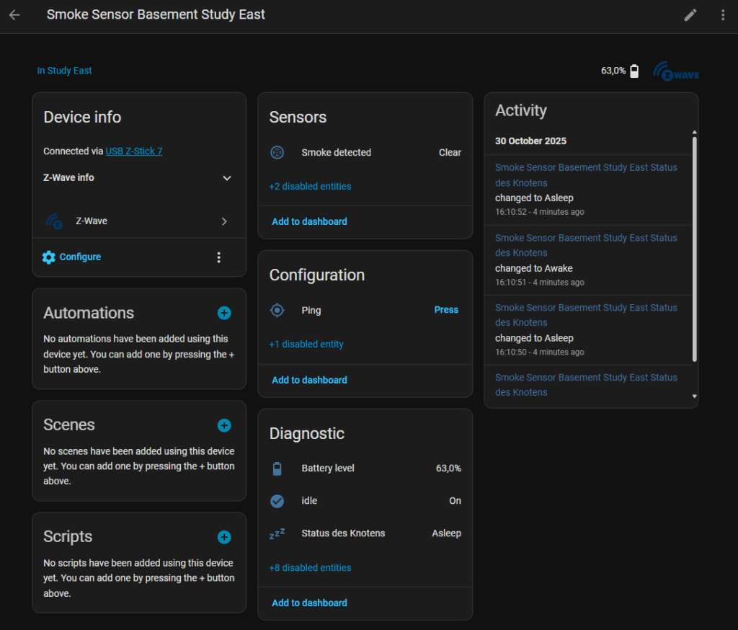738x630 pixels.
Task: Click the pencil edit icon
Action: 690,15
